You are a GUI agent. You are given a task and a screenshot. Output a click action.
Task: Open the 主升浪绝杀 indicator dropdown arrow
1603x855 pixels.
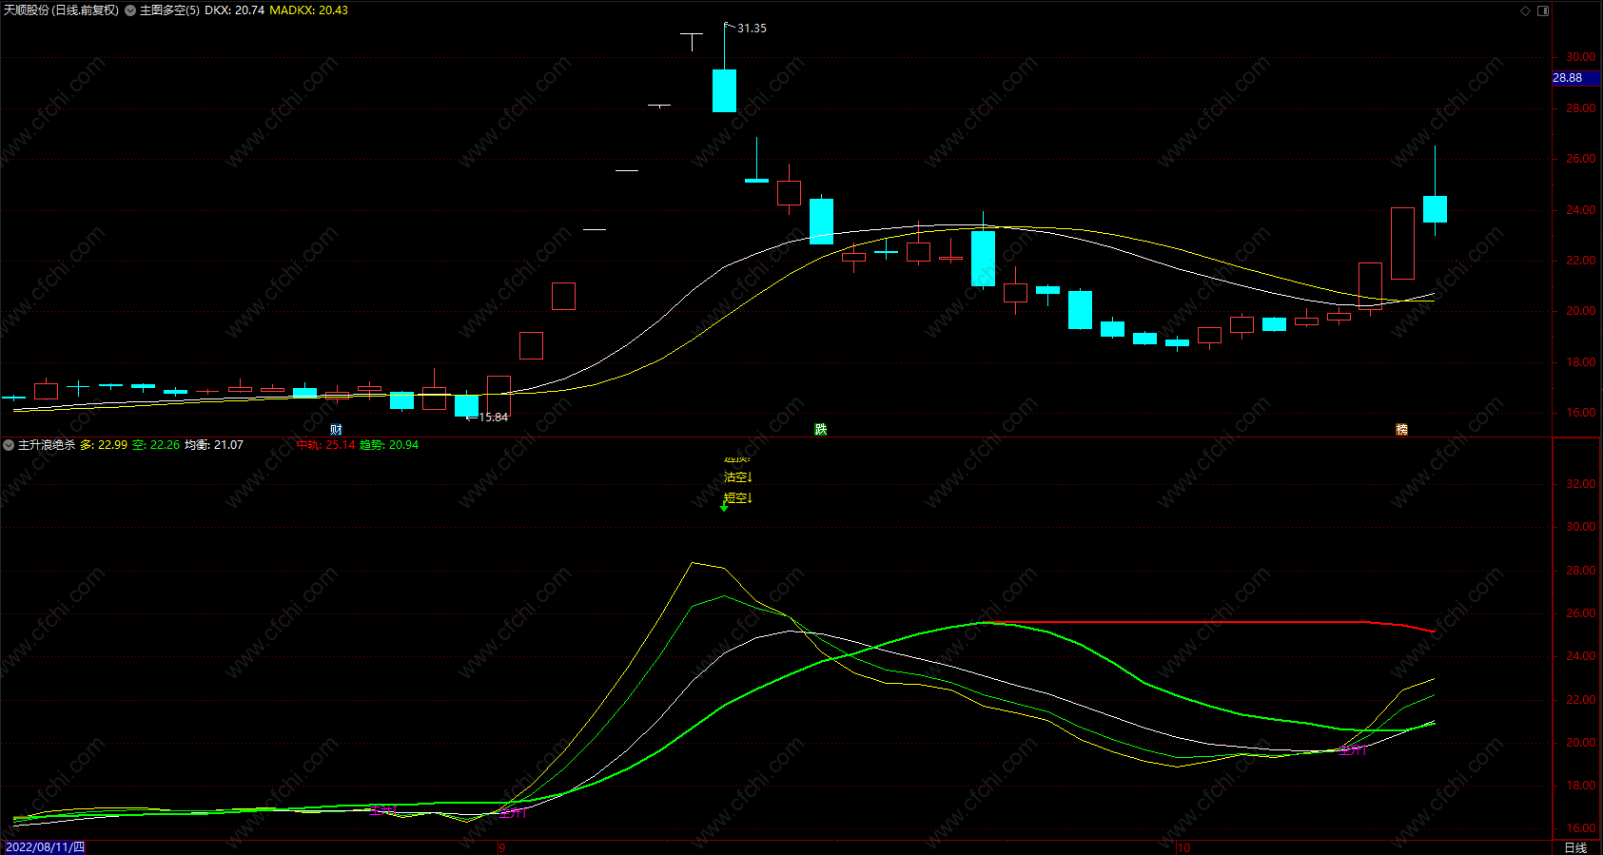9,445
